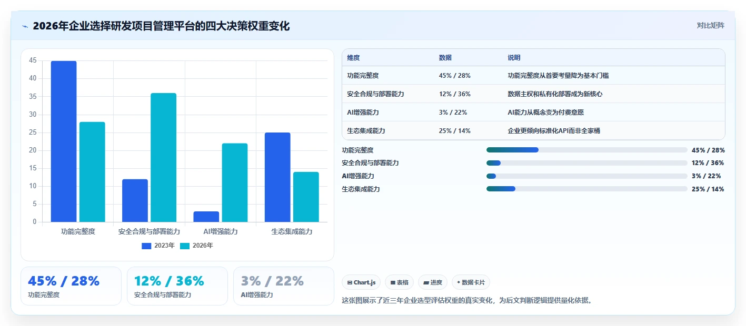Toggle the 2026年 legend color box
This screenshot has height=326, width=746.
pyautogui.click(x=185, y=246)
